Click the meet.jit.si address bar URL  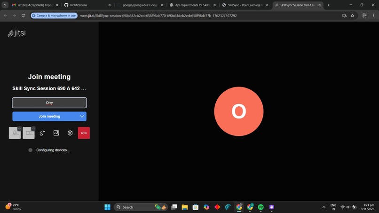click(x=158, y=16)
